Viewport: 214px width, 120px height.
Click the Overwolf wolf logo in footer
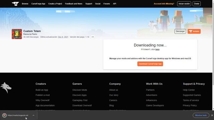6,88
